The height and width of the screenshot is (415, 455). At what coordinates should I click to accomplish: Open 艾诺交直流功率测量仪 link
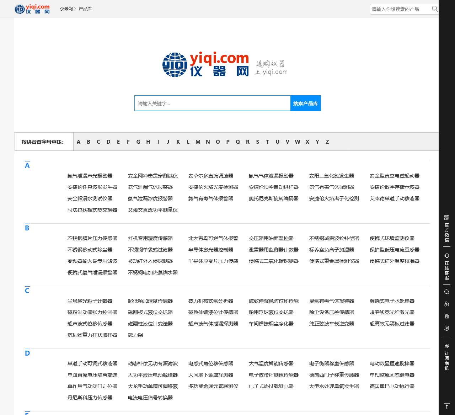pos(153,210)
